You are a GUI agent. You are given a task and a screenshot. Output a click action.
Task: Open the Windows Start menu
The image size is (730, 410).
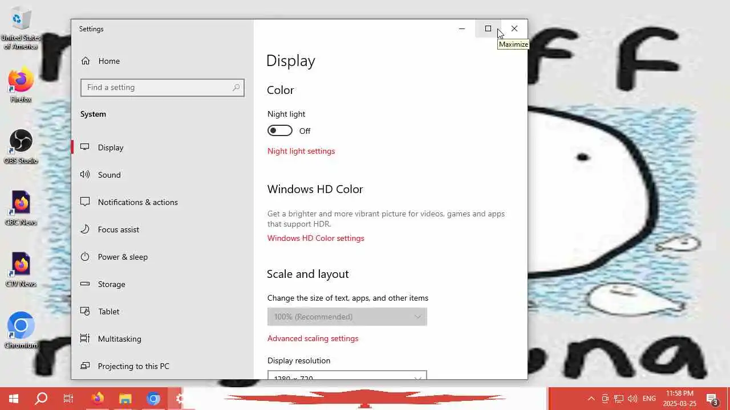point(14,399)
